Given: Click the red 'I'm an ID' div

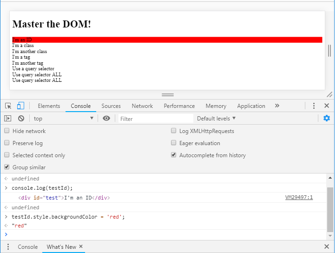Looking at the screenshot, I should click(167, 40).
